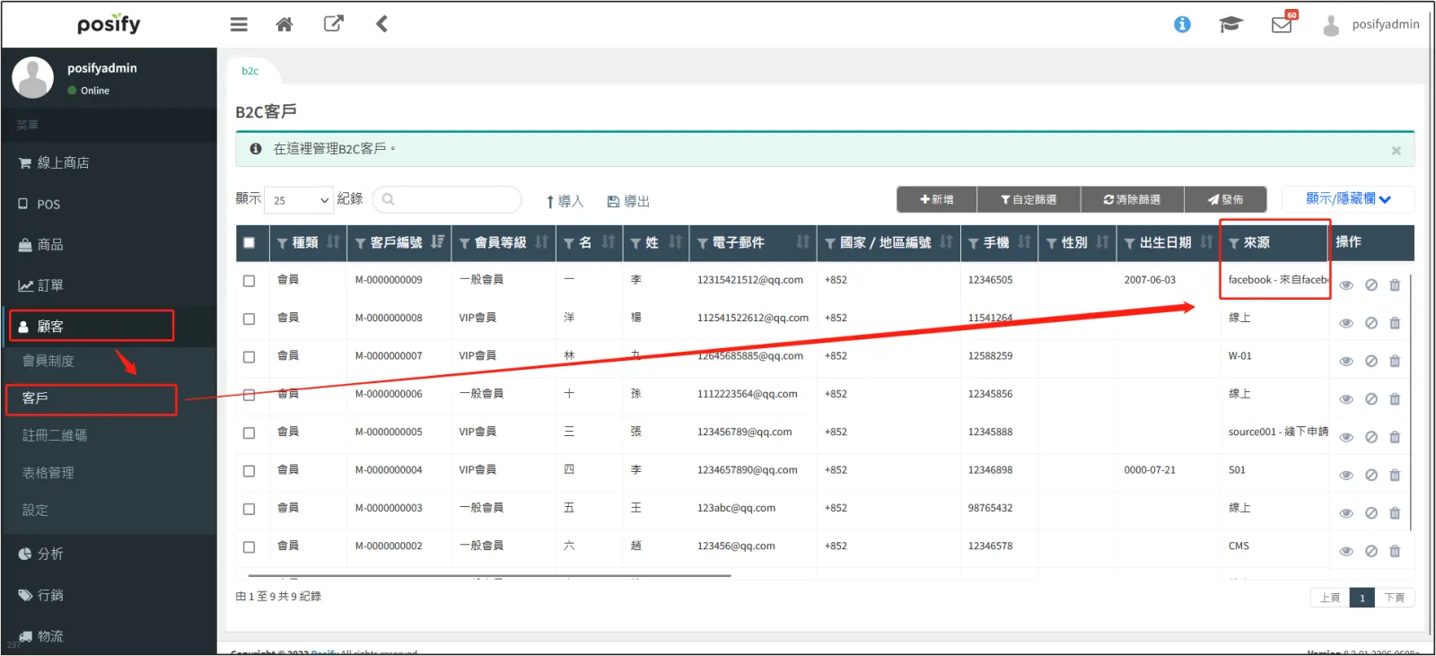Delete customer M-0000000009 with trash icon
Screen dimensions: 1436x656
[1395, 285]
